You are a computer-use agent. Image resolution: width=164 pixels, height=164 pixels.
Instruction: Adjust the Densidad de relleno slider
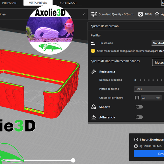pos(152,80)
